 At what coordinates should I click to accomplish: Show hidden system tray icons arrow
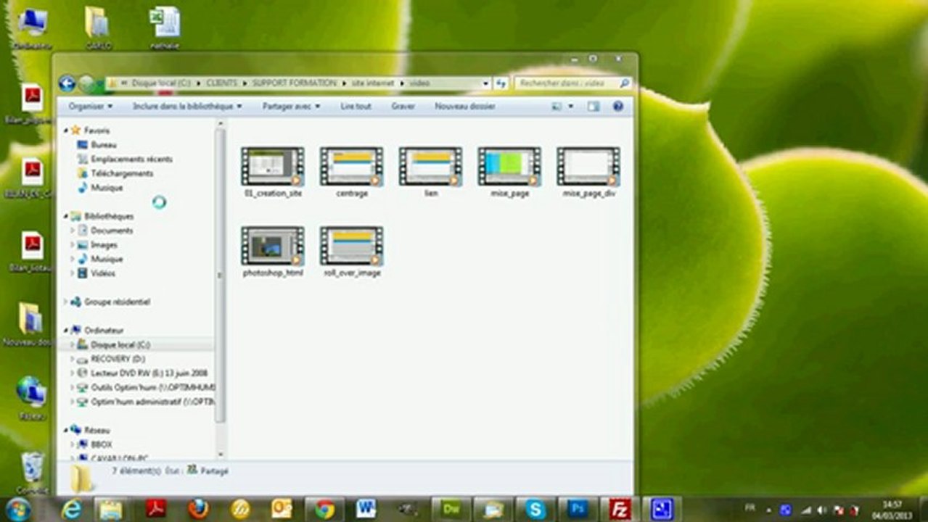768,509
